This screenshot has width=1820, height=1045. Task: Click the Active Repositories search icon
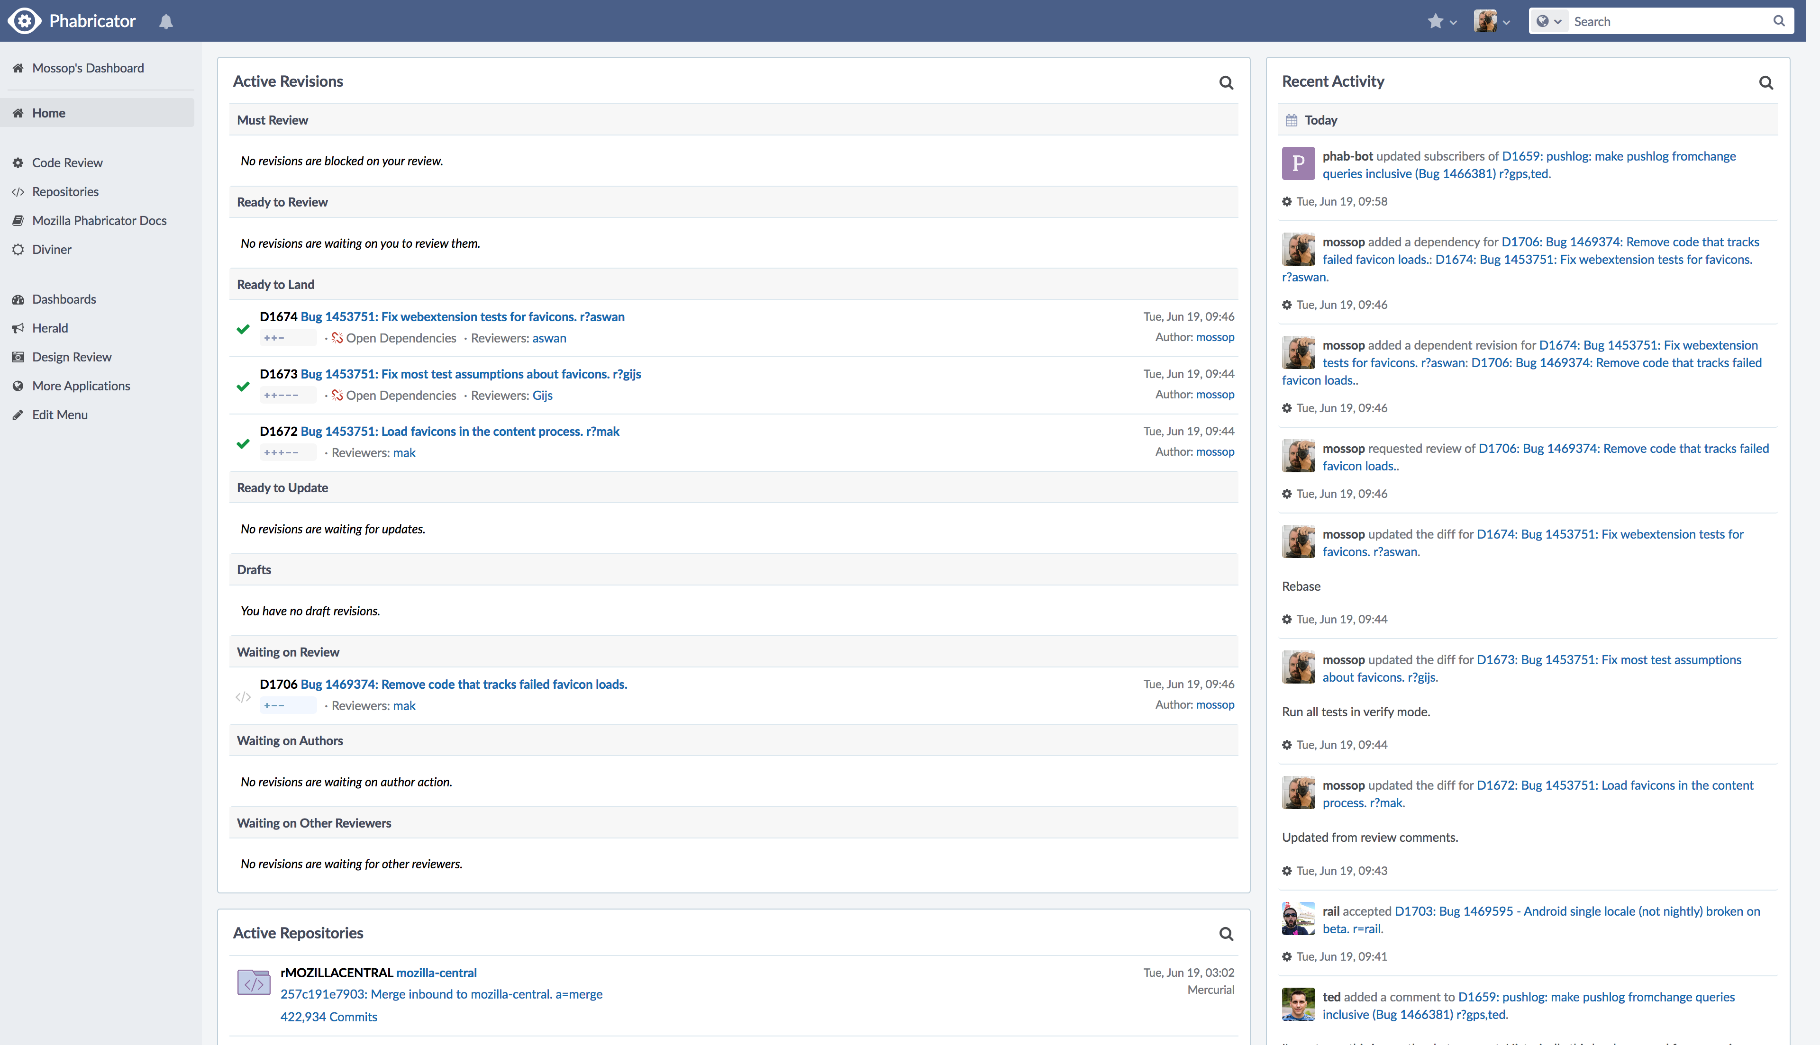(1226, 934)
